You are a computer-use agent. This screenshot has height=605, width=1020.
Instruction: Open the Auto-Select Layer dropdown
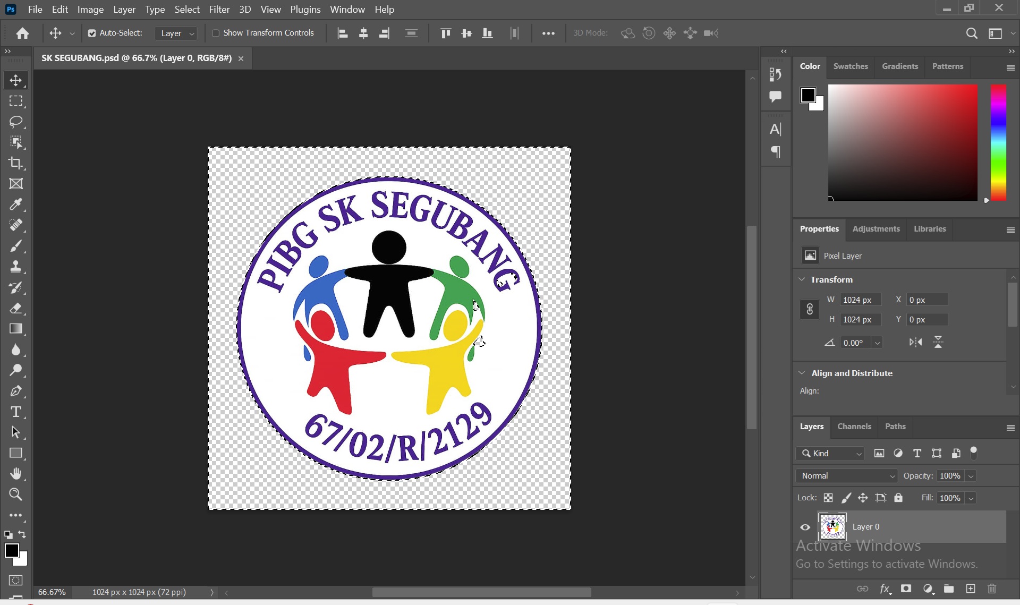177,33
